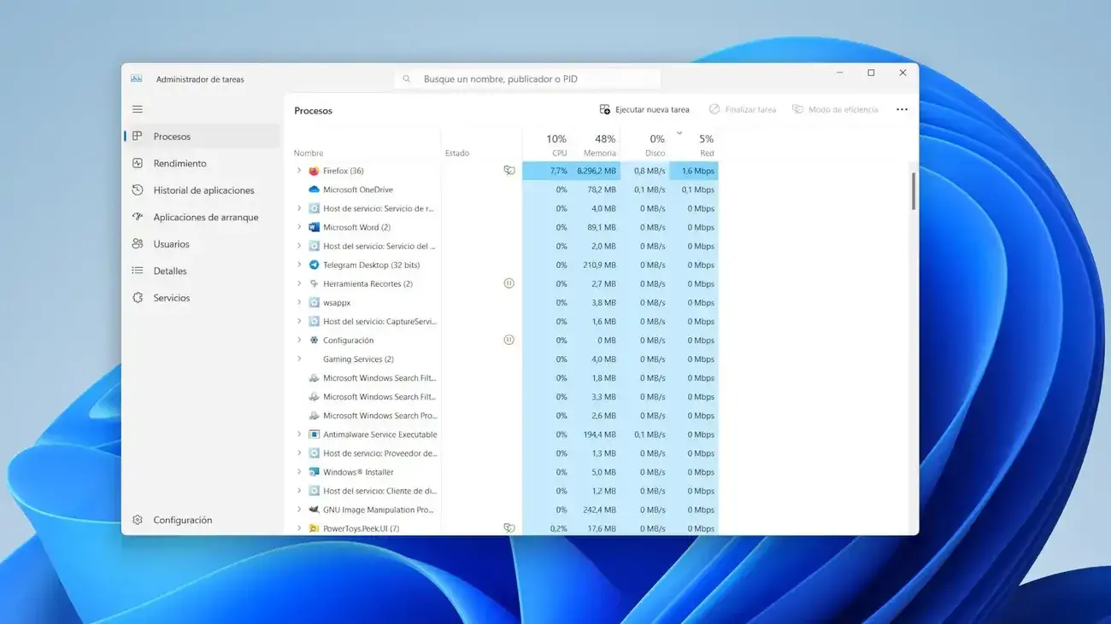Open the Servicios section
Viewport: 1111px width, 624px height.
point(171,297)
